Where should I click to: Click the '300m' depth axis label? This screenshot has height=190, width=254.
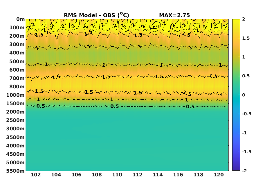(17, 44)
